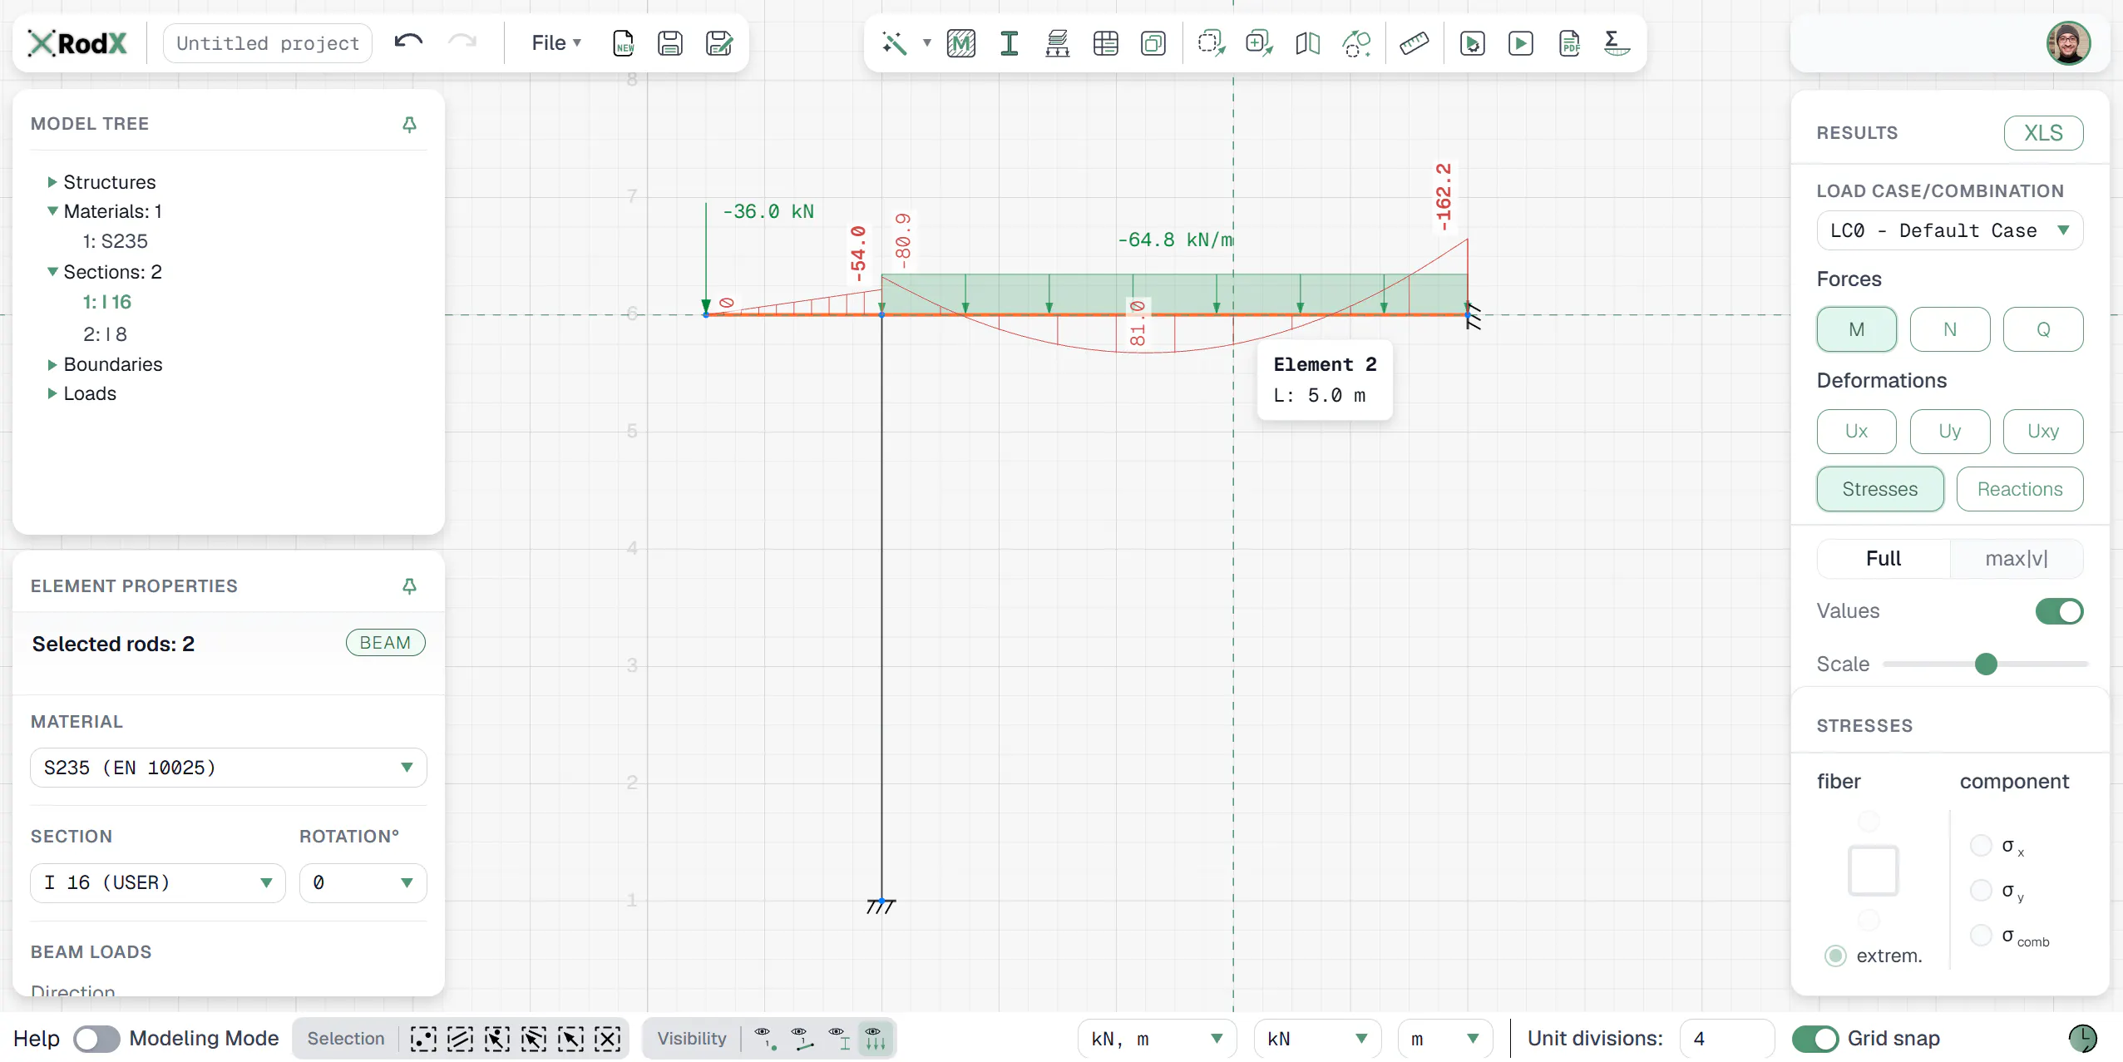Click the sigma summation results icon
This screenshot has width=2123, height=1062.
point(1616,42)
